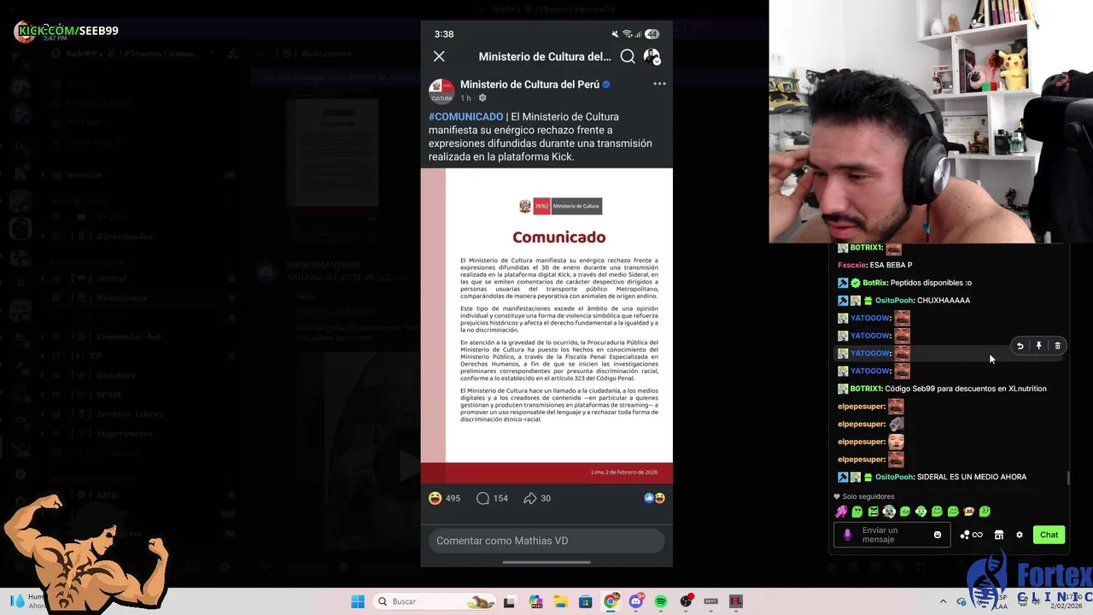Focus the Enviar un mensaje chat input
1093x615 pixels.
tap(893, 535)
